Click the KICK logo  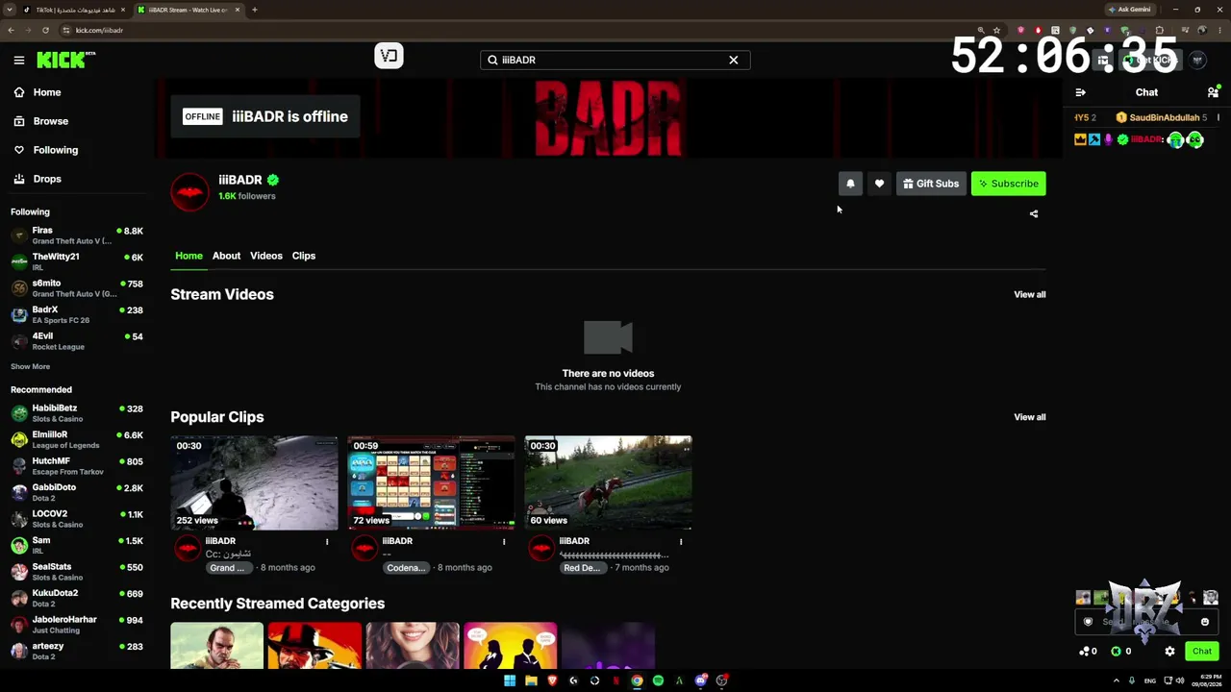(x=65, y=60)
